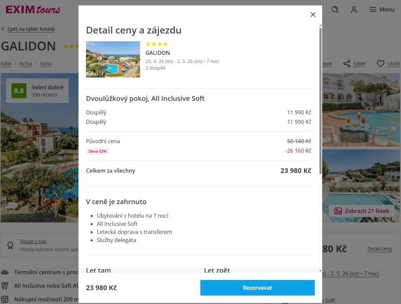The width and height of the screenshot is (401, 304).
Task: Open the user account icon
Action: tap(354, 10)
